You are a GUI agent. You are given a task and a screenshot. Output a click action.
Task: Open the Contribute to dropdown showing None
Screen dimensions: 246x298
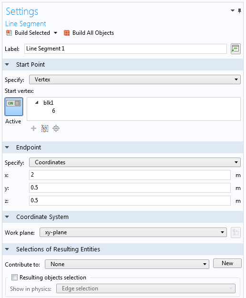coord(127,264)
